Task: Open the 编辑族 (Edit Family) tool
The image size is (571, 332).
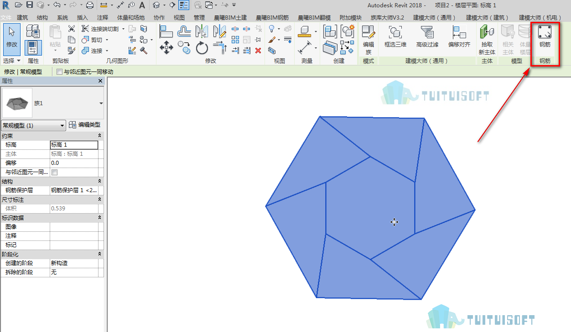Action: [x=368, y=39]
